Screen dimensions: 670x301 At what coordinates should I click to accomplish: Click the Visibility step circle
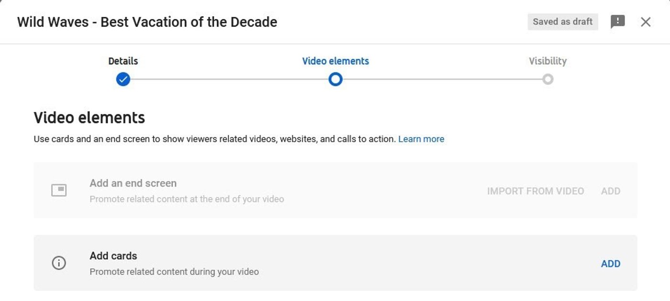click(547, 79)
